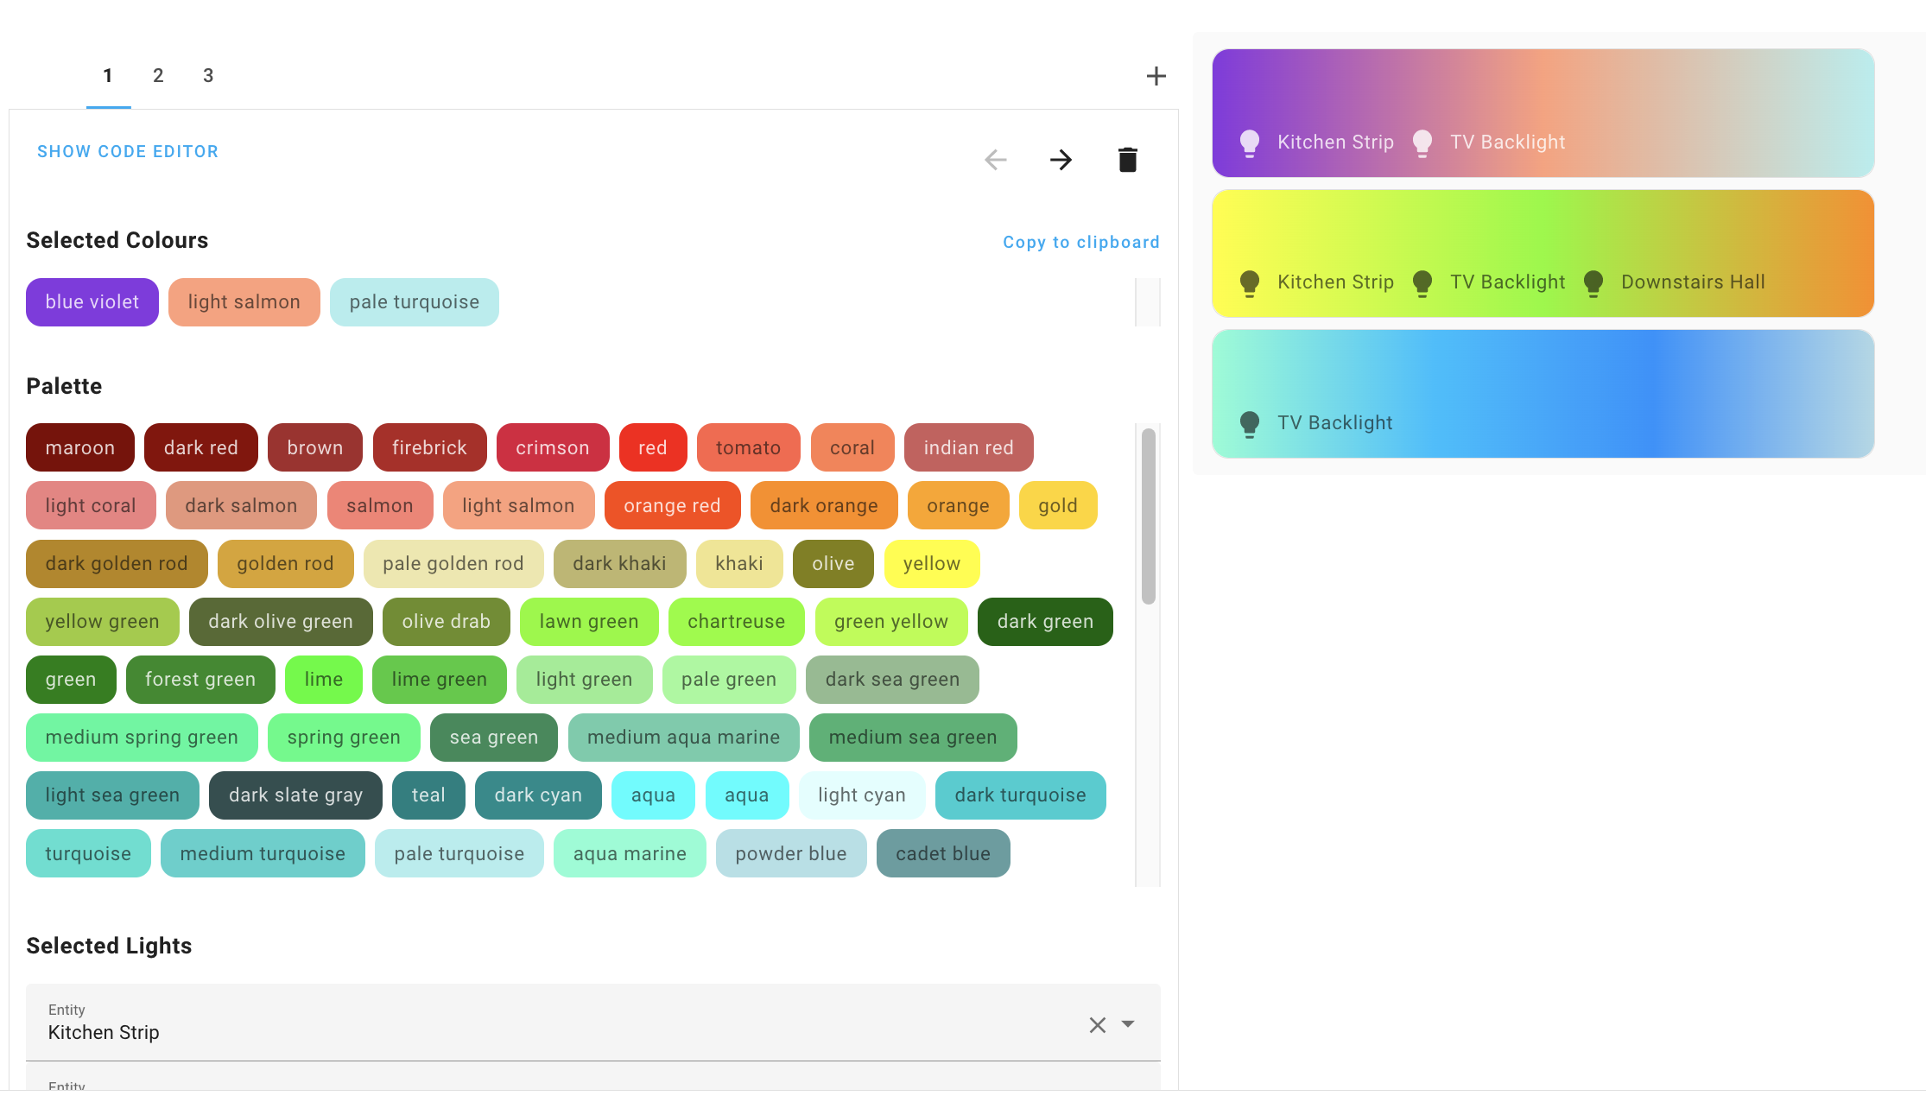Click the back arrow to go previous
The width and height of the screenshot is (1926, 1102).
click(x=996, y=160)
